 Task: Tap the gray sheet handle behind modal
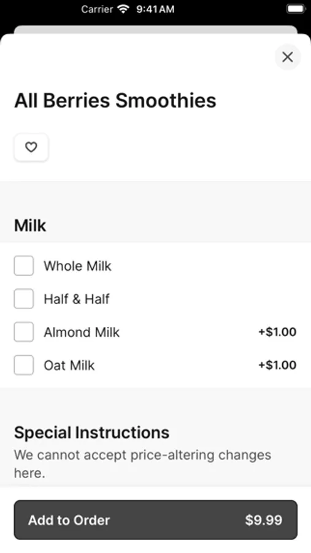[156, 29]
